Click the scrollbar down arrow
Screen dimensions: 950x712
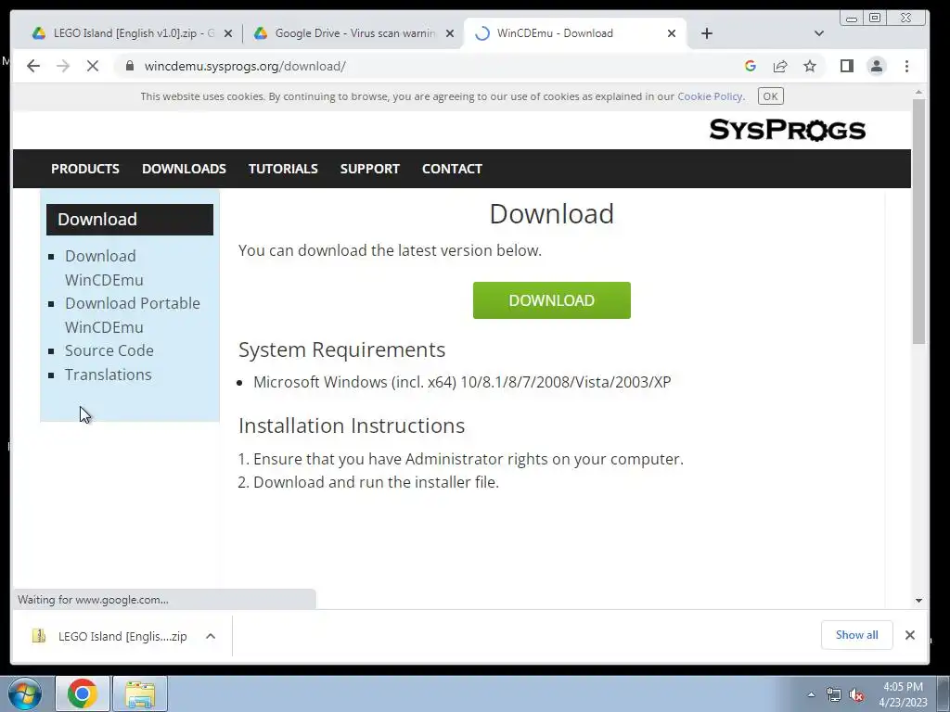coord(918,601)
